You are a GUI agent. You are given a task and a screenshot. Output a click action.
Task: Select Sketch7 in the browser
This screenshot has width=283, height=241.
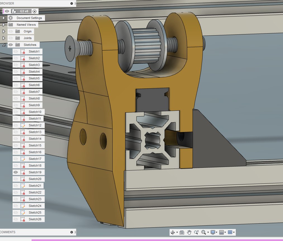tap(34, 92)
